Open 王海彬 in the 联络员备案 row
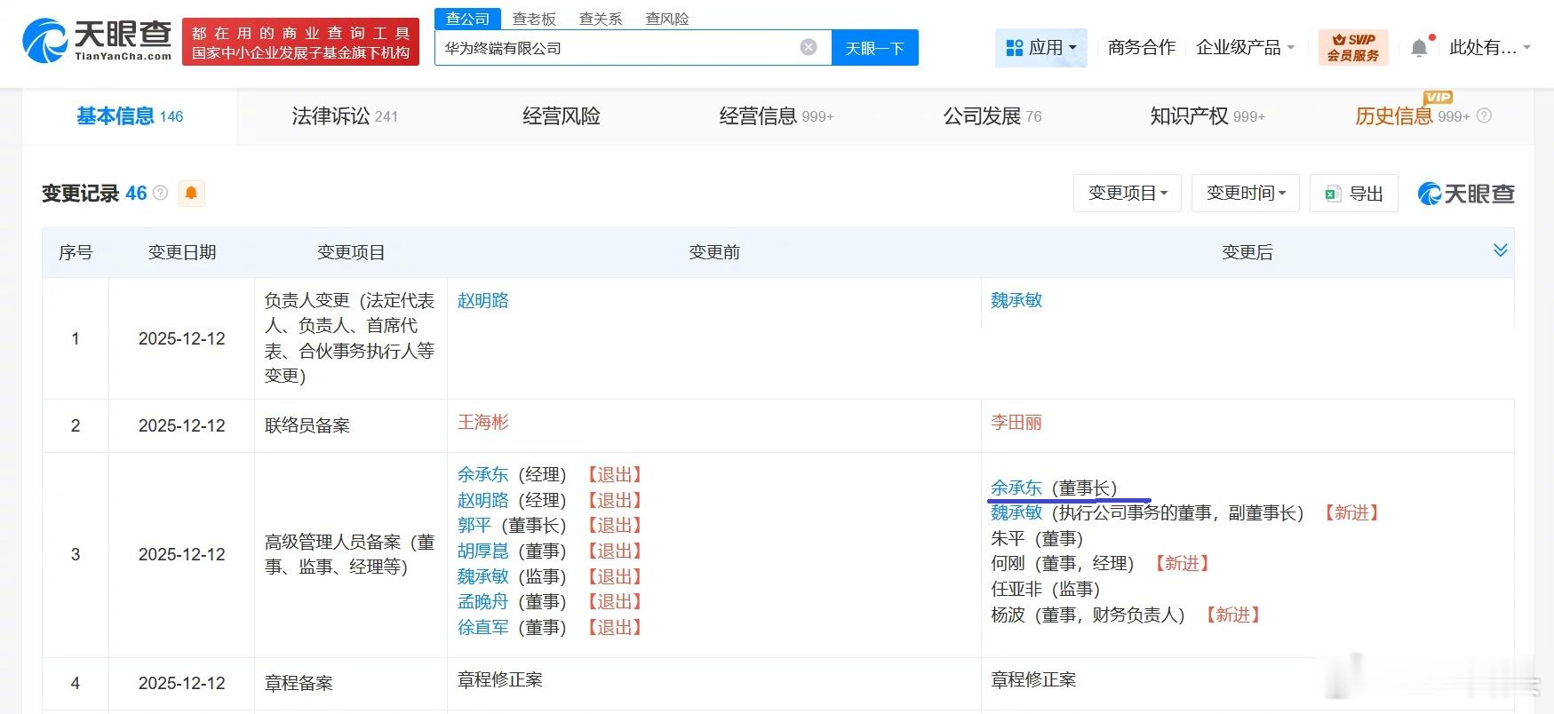Image resolution: width=1554 pixels, height=714 pixels. (483, 422)
